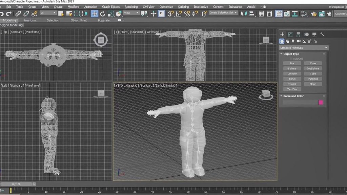347x195 pixels.
Task: Open the selection filter All dropdown
Action: click(x=48, y=13)
